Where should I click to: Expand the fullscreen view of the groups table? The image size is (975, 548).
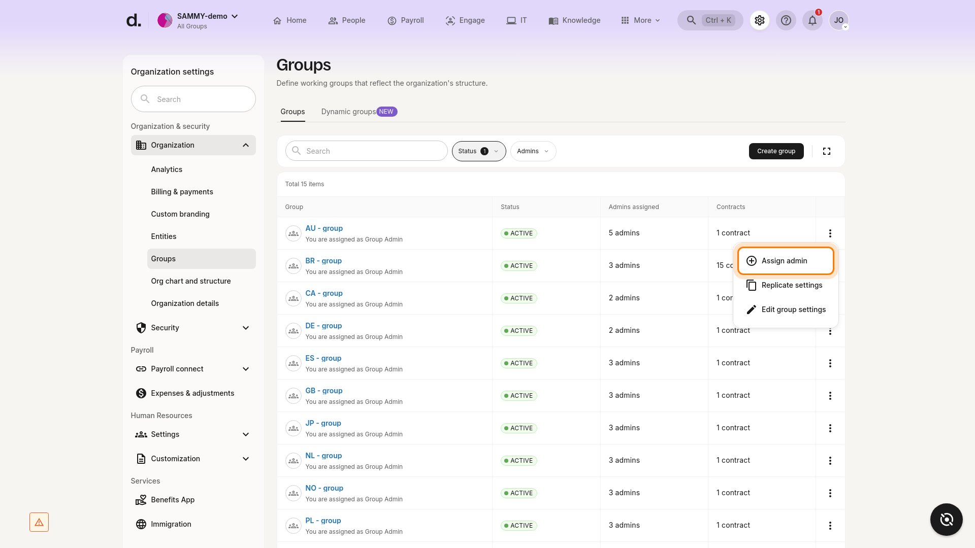pyautogui.click(x=826, y=151)
